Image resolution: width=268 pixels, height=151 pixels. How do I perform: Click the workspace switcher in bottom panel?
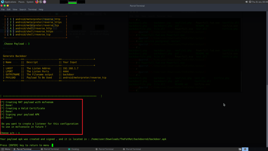tap(245, 149)
